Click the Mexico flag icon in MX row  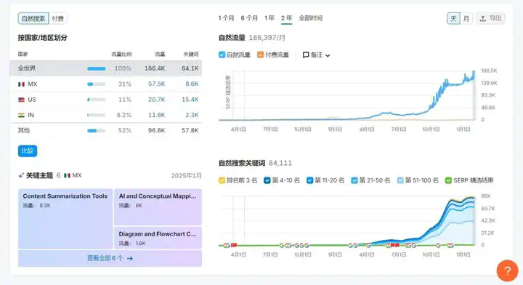22,84
